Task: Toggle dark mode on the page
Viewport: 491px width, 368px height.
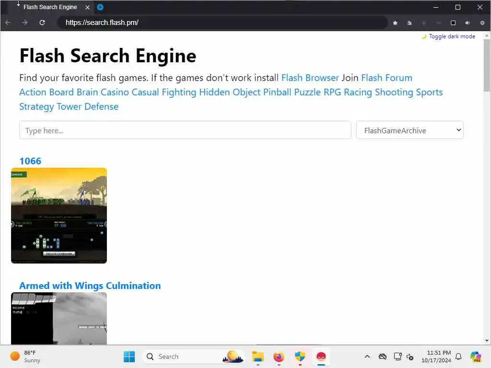Action: click(452, 36)
